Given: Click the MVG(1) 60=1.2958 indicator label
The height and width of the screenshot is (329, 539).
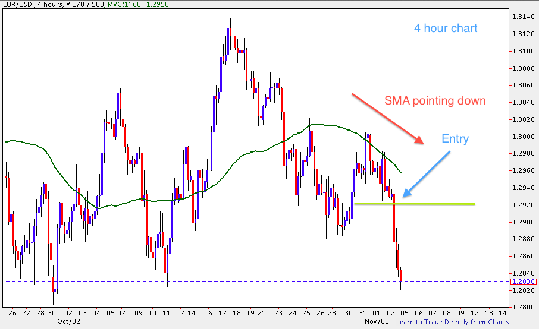Looking at the screenshot, I should 138,4.
